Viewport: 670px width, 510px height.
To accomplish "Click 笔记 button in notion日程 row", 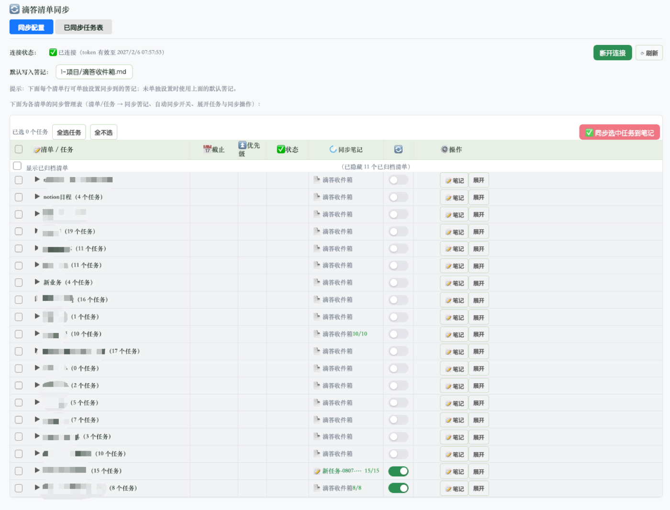I will click(454, 198).
